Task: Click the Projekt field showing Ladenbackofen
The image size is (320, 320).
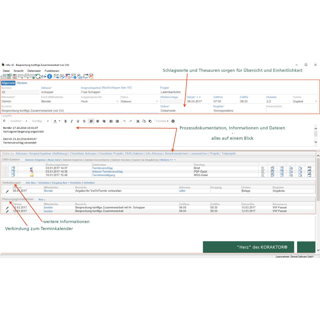Action: point(239,92)
